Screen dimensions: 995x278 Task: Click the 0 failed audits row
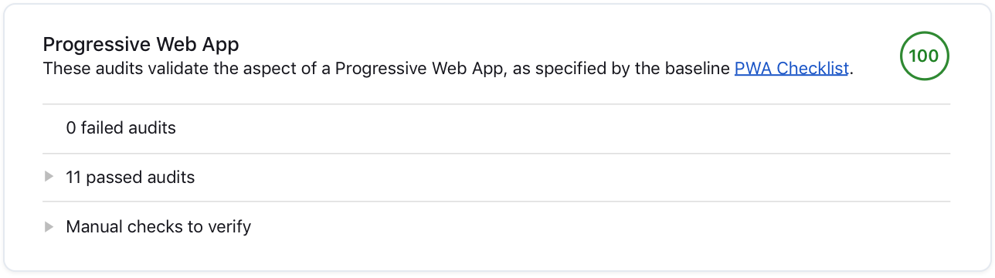coord(497,128)
